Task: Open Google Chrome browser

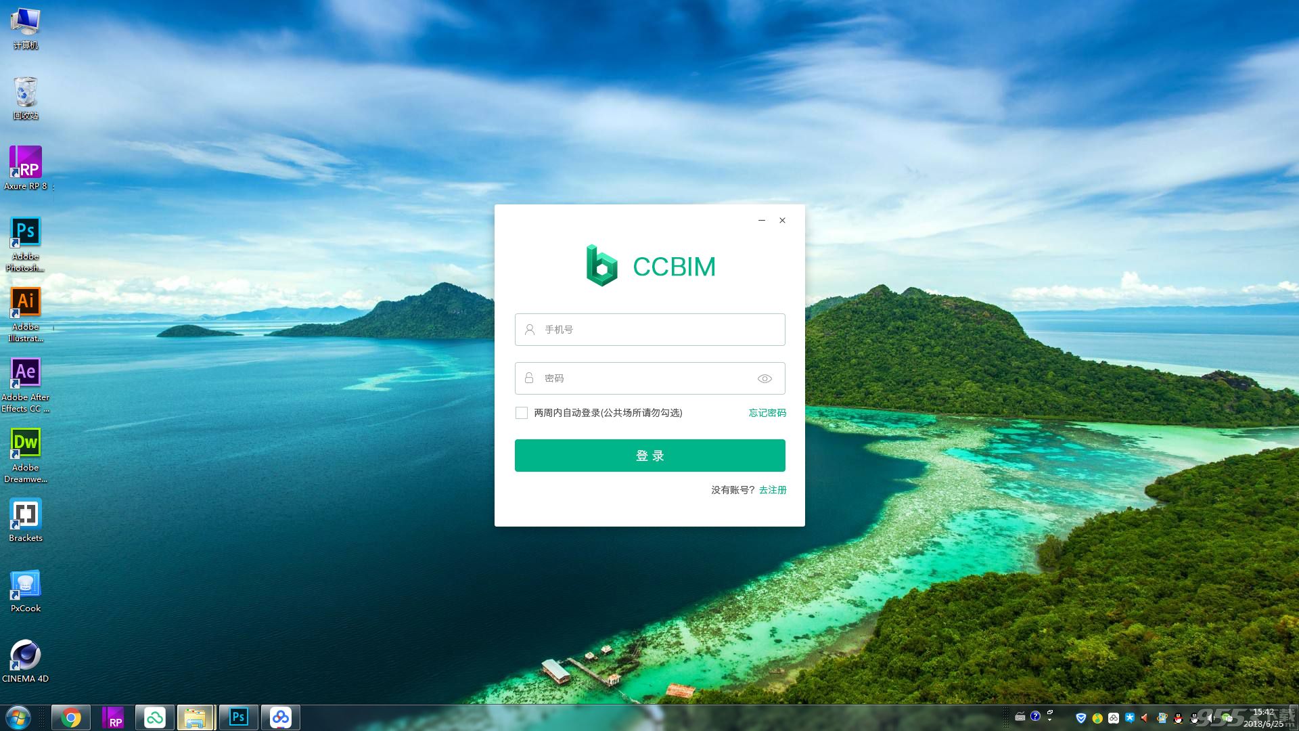Action: (70, 717)
